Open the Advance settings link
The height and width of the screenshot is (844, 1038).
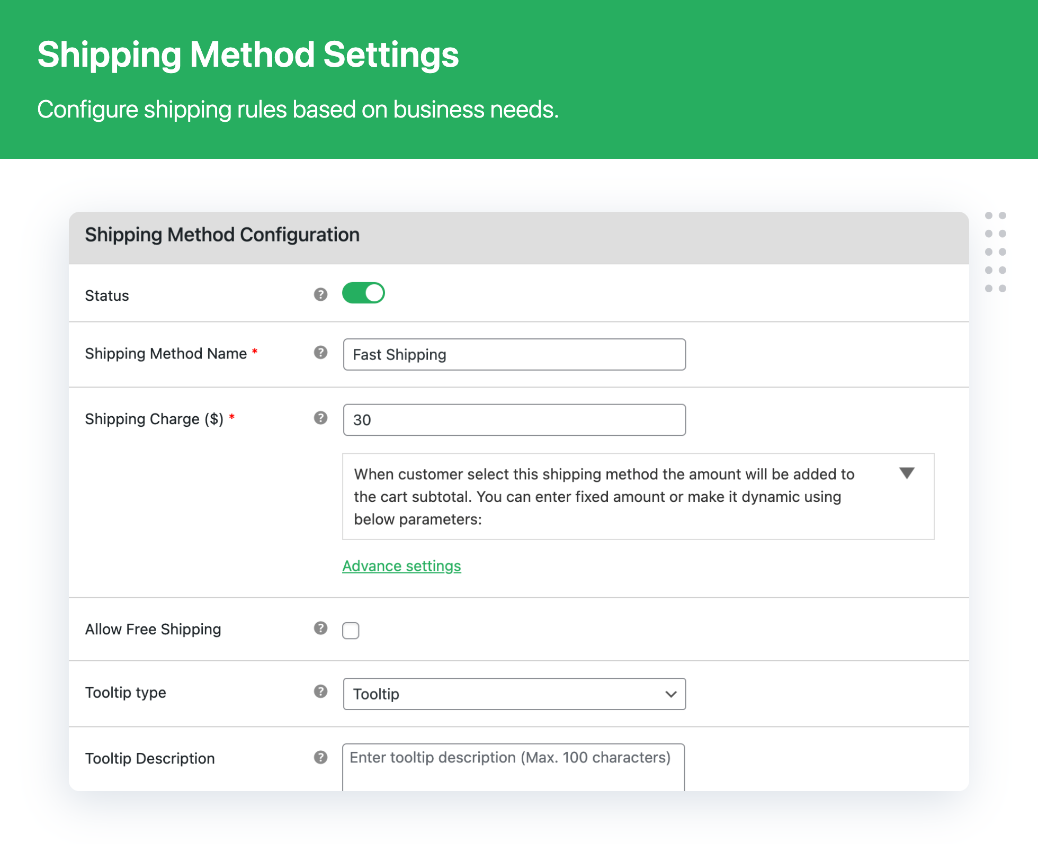click(401, 566)
